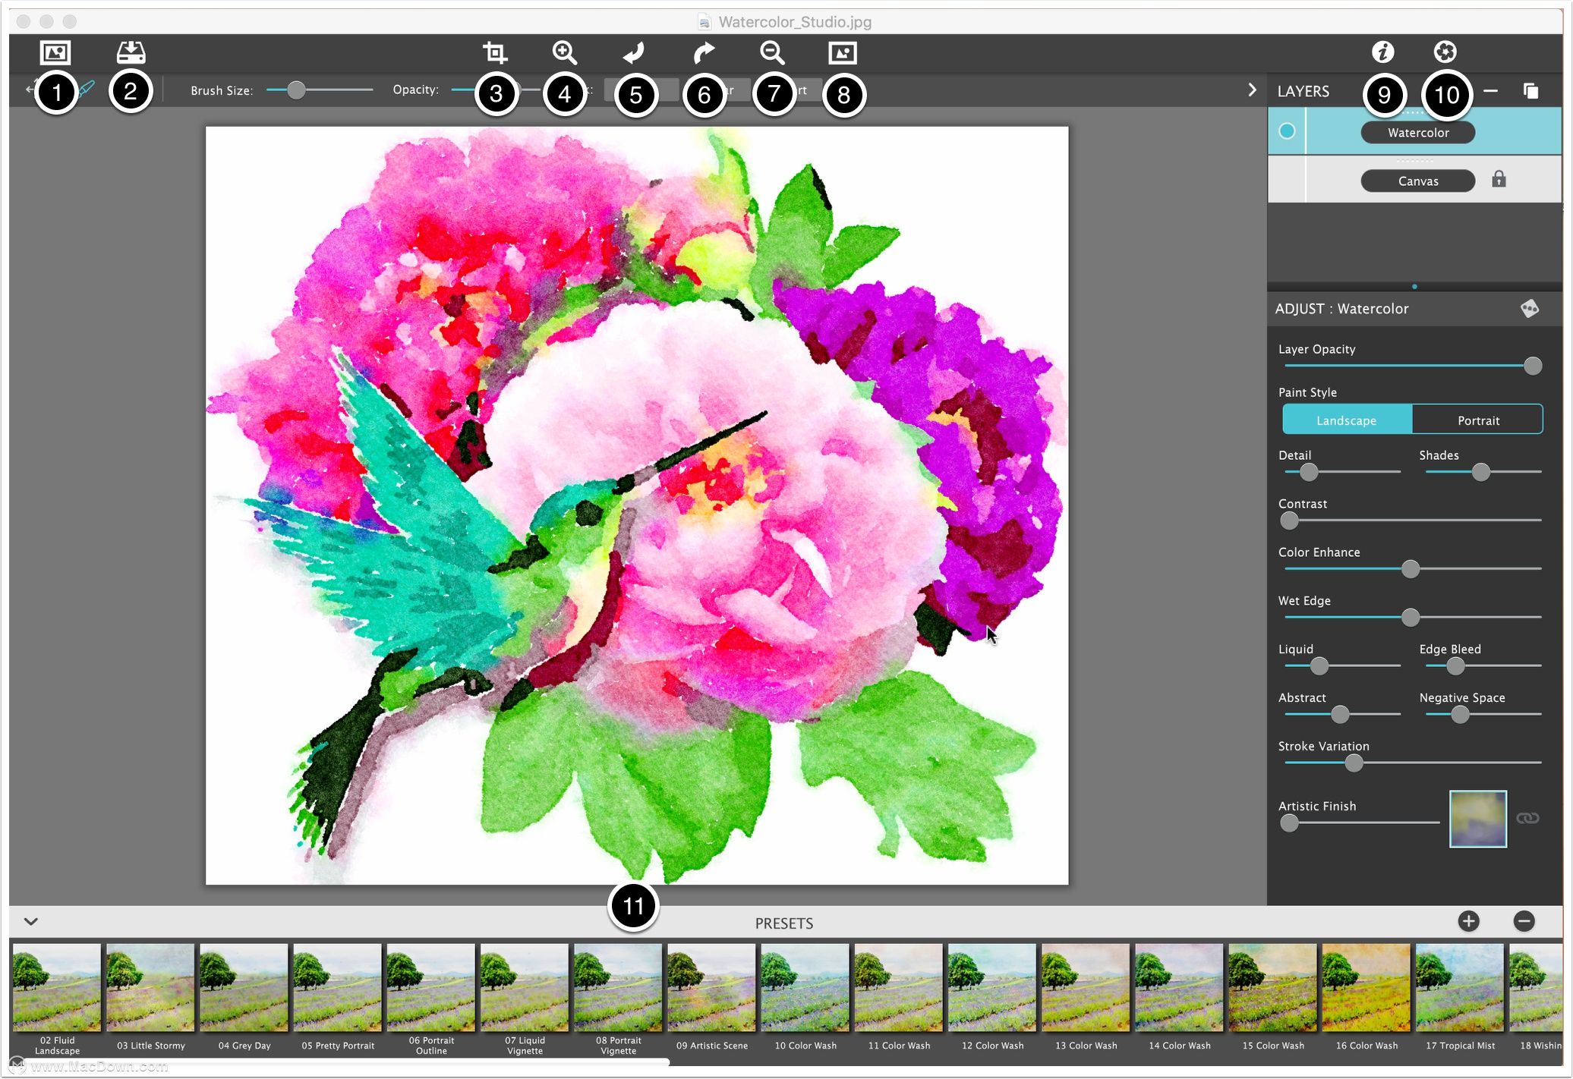
Task: Click Remove preset minus button
Action: coord(1530,923)
